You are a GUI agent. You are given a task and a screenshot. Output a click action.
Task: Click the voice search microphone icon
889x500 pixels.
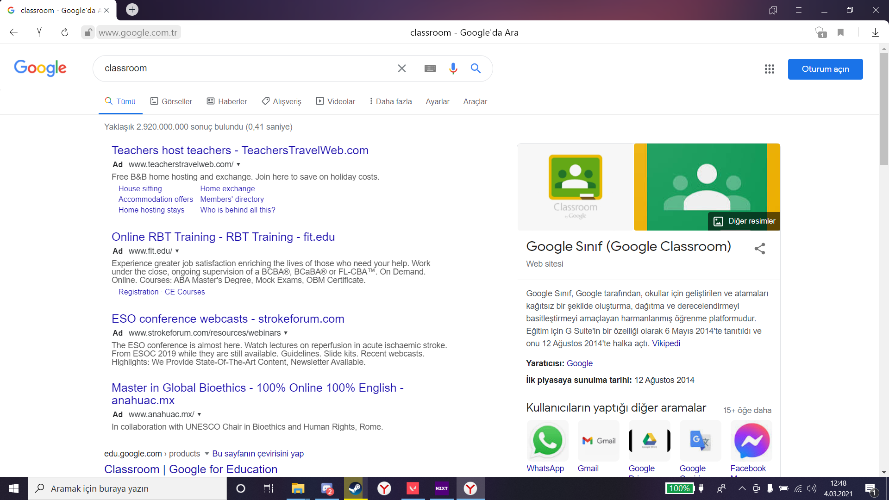pos(453,69)
